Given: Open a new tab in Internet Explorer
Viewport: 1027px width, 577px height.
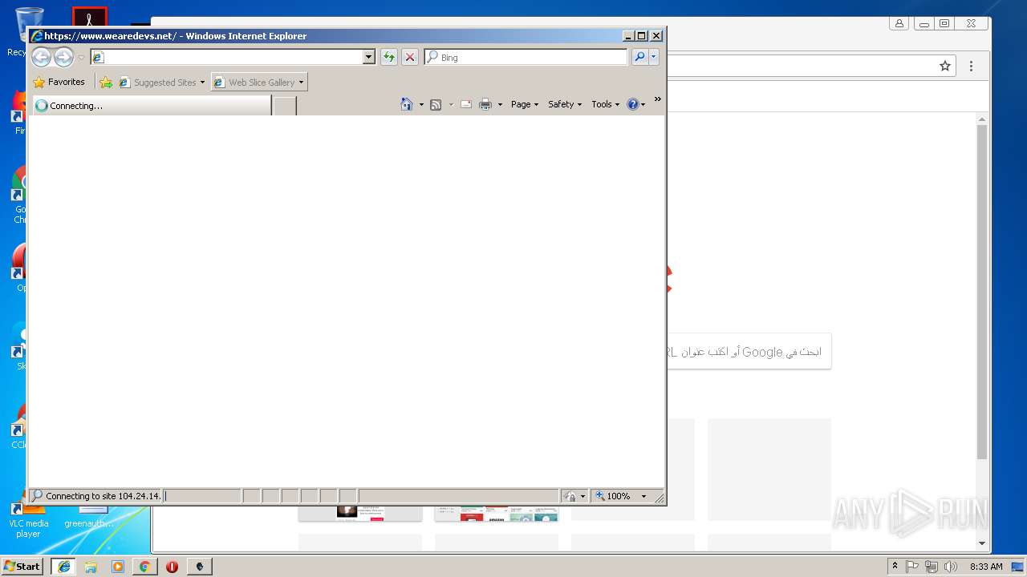Looking at the screenshot, I should tap(285, 105).
